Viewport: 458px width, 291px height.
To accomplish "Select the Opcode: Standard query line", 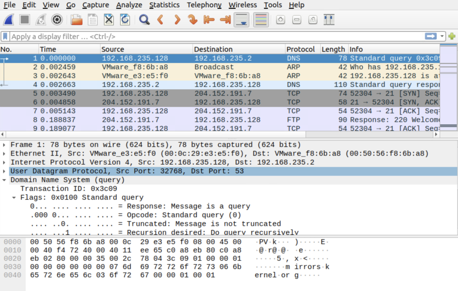I will point(136,215).
